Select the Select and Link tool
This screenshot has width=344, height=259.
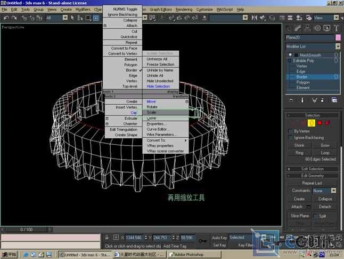(23, 18)
